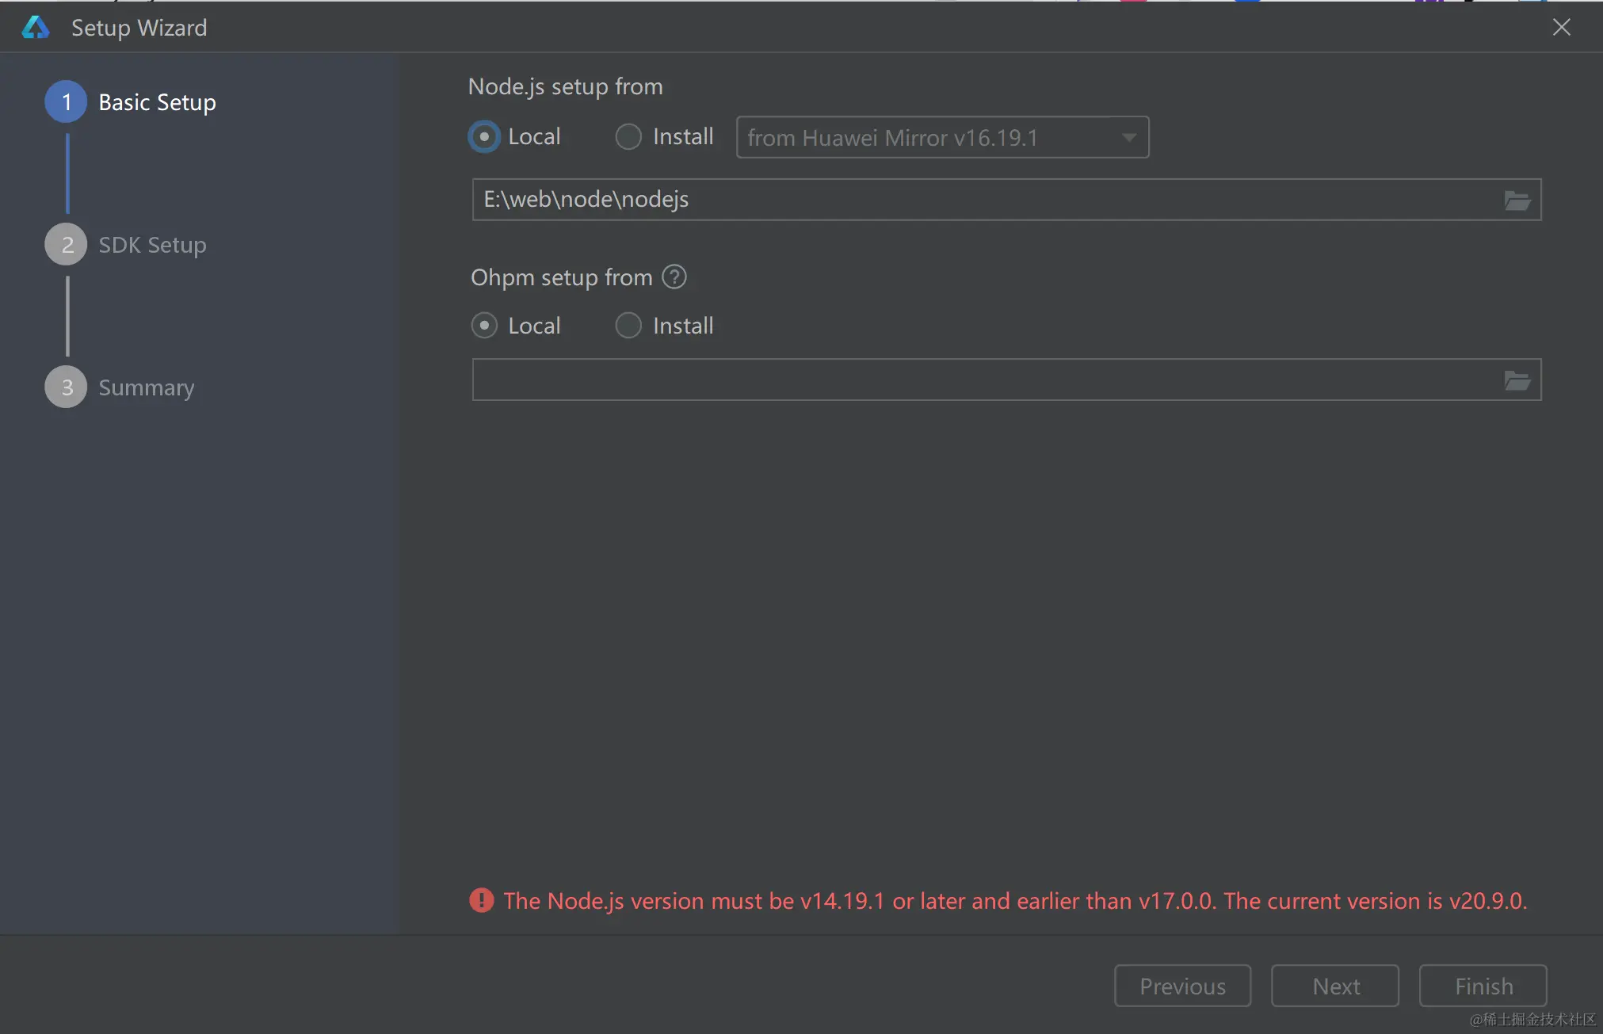Browse folder for Ohpm path
The height and width of the screenshot is (1034, 1603).
coord(1517,381)
